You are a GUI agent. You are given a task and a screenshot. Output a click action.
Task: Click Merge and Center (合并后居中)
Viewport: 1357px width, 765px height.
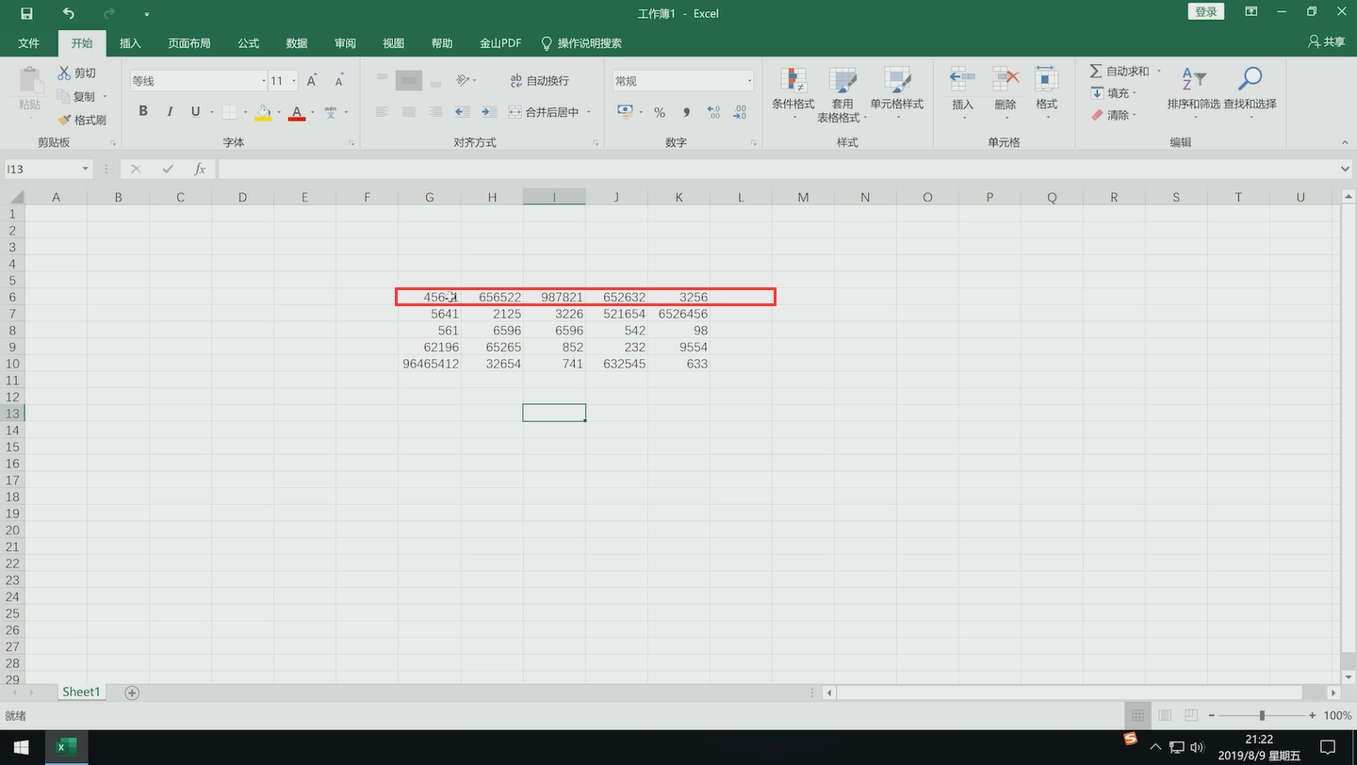[x=544, y=111]
